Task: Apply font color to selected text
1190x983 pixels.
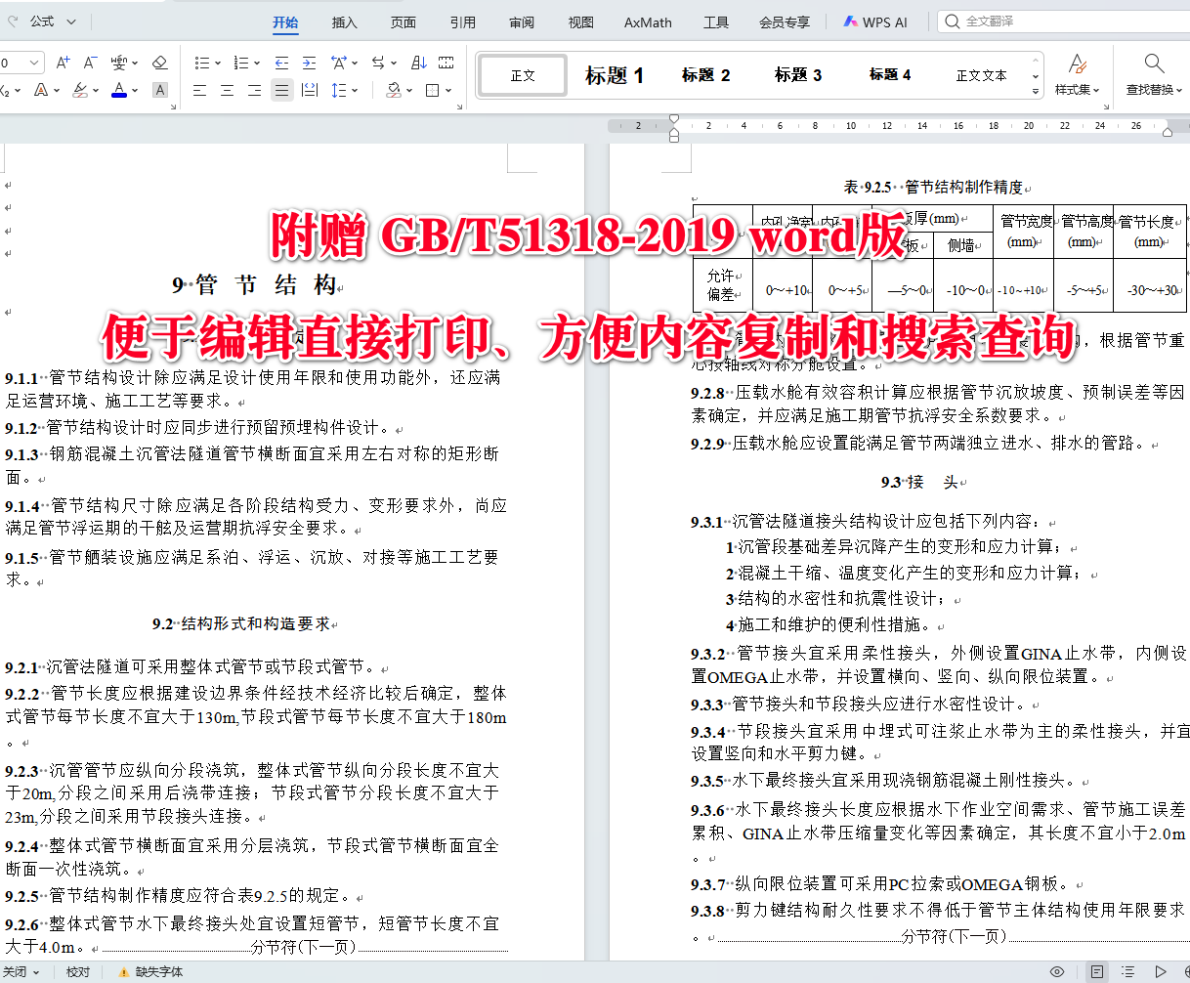Action: tap(119, 90)
